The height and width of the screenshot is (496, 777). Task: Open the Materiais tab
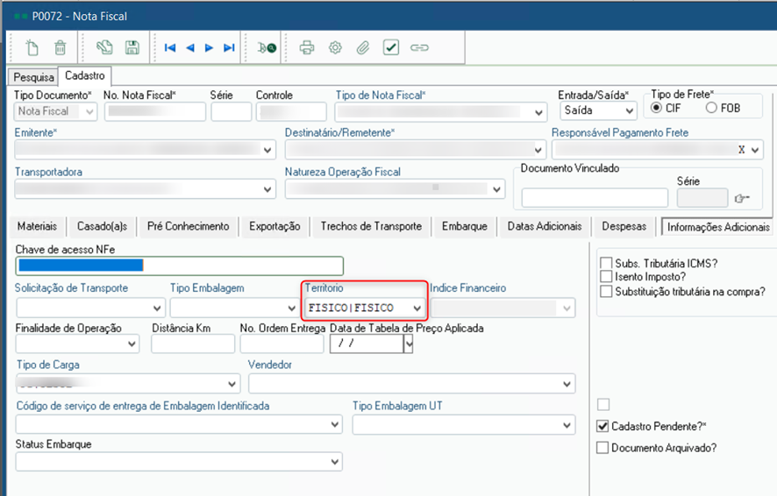37,226
